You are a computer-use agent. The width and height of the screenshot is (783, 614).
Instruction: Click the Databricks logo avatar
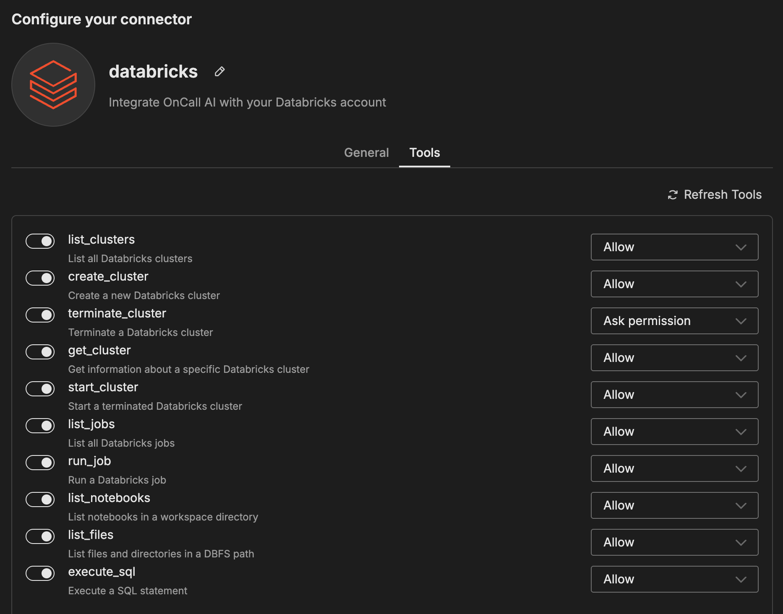click(53, 85)
